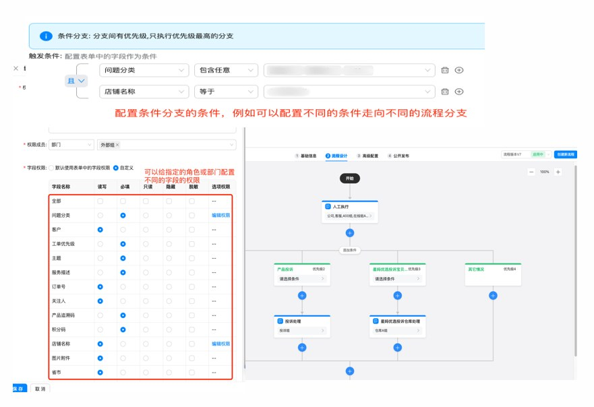Add condition after the 店铺名称 row
The image size is (594, 407).
(459, 92)
